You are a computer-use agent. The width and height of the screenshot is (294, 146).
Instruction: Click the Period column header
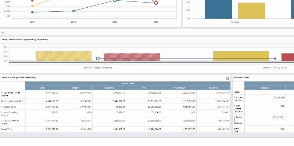[x=42, y=88]
